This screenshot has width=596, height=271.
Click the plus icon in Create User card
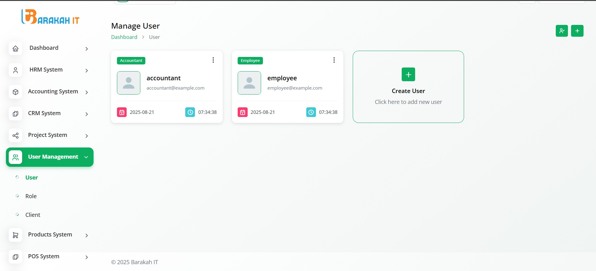point(408,74)
